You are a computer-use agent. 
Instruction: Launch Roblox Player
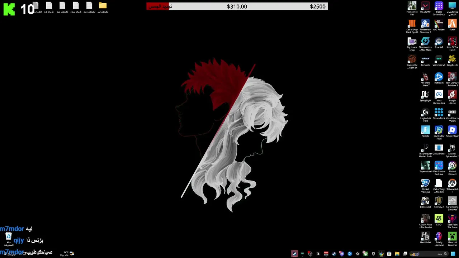452,132
